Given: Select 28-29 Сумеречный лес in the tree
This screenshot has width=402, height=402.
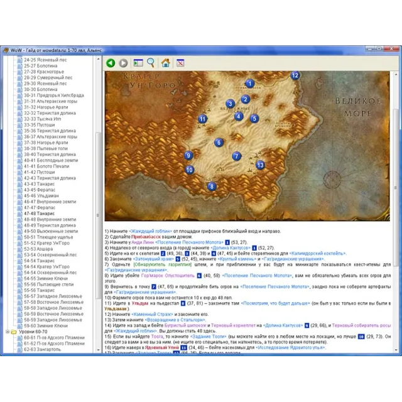Looking at the screenshot, I should (48, 78).
